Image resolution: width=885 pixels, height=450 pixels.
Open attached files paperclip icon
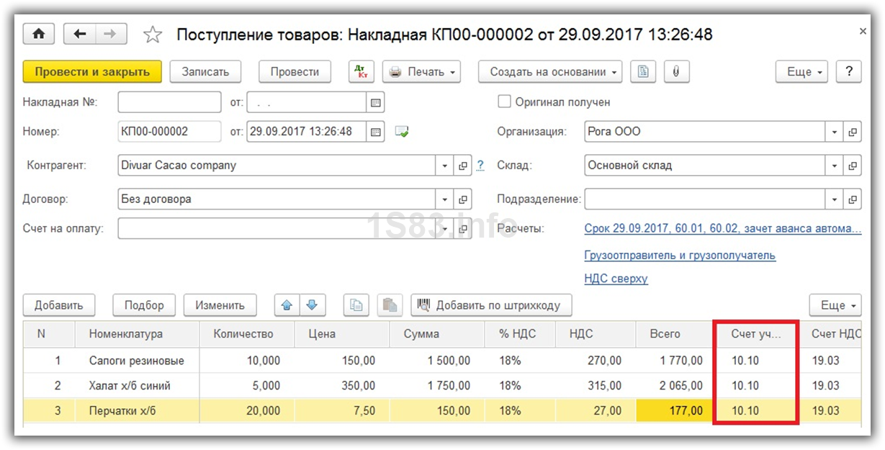point(676,72)
